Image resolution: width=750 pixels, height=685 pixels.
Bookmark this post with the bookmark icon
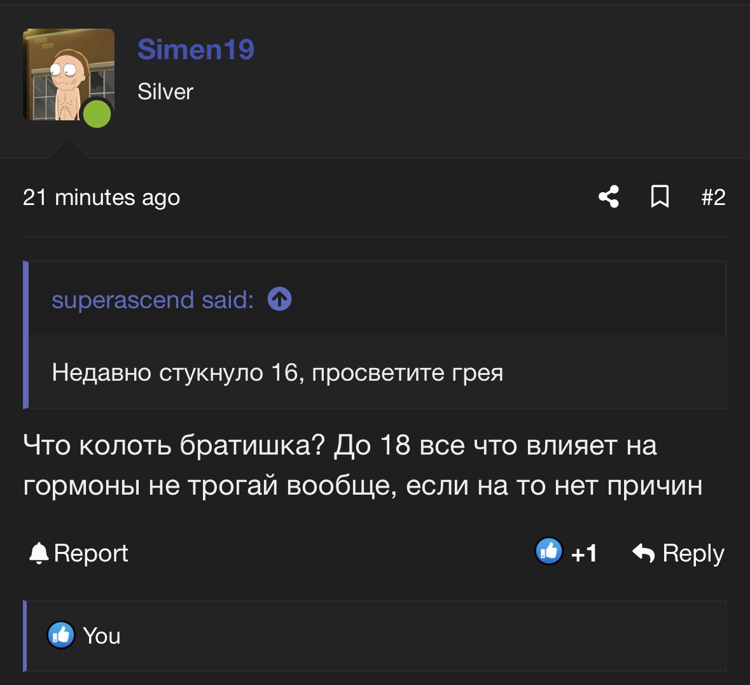tap(660, 197)
